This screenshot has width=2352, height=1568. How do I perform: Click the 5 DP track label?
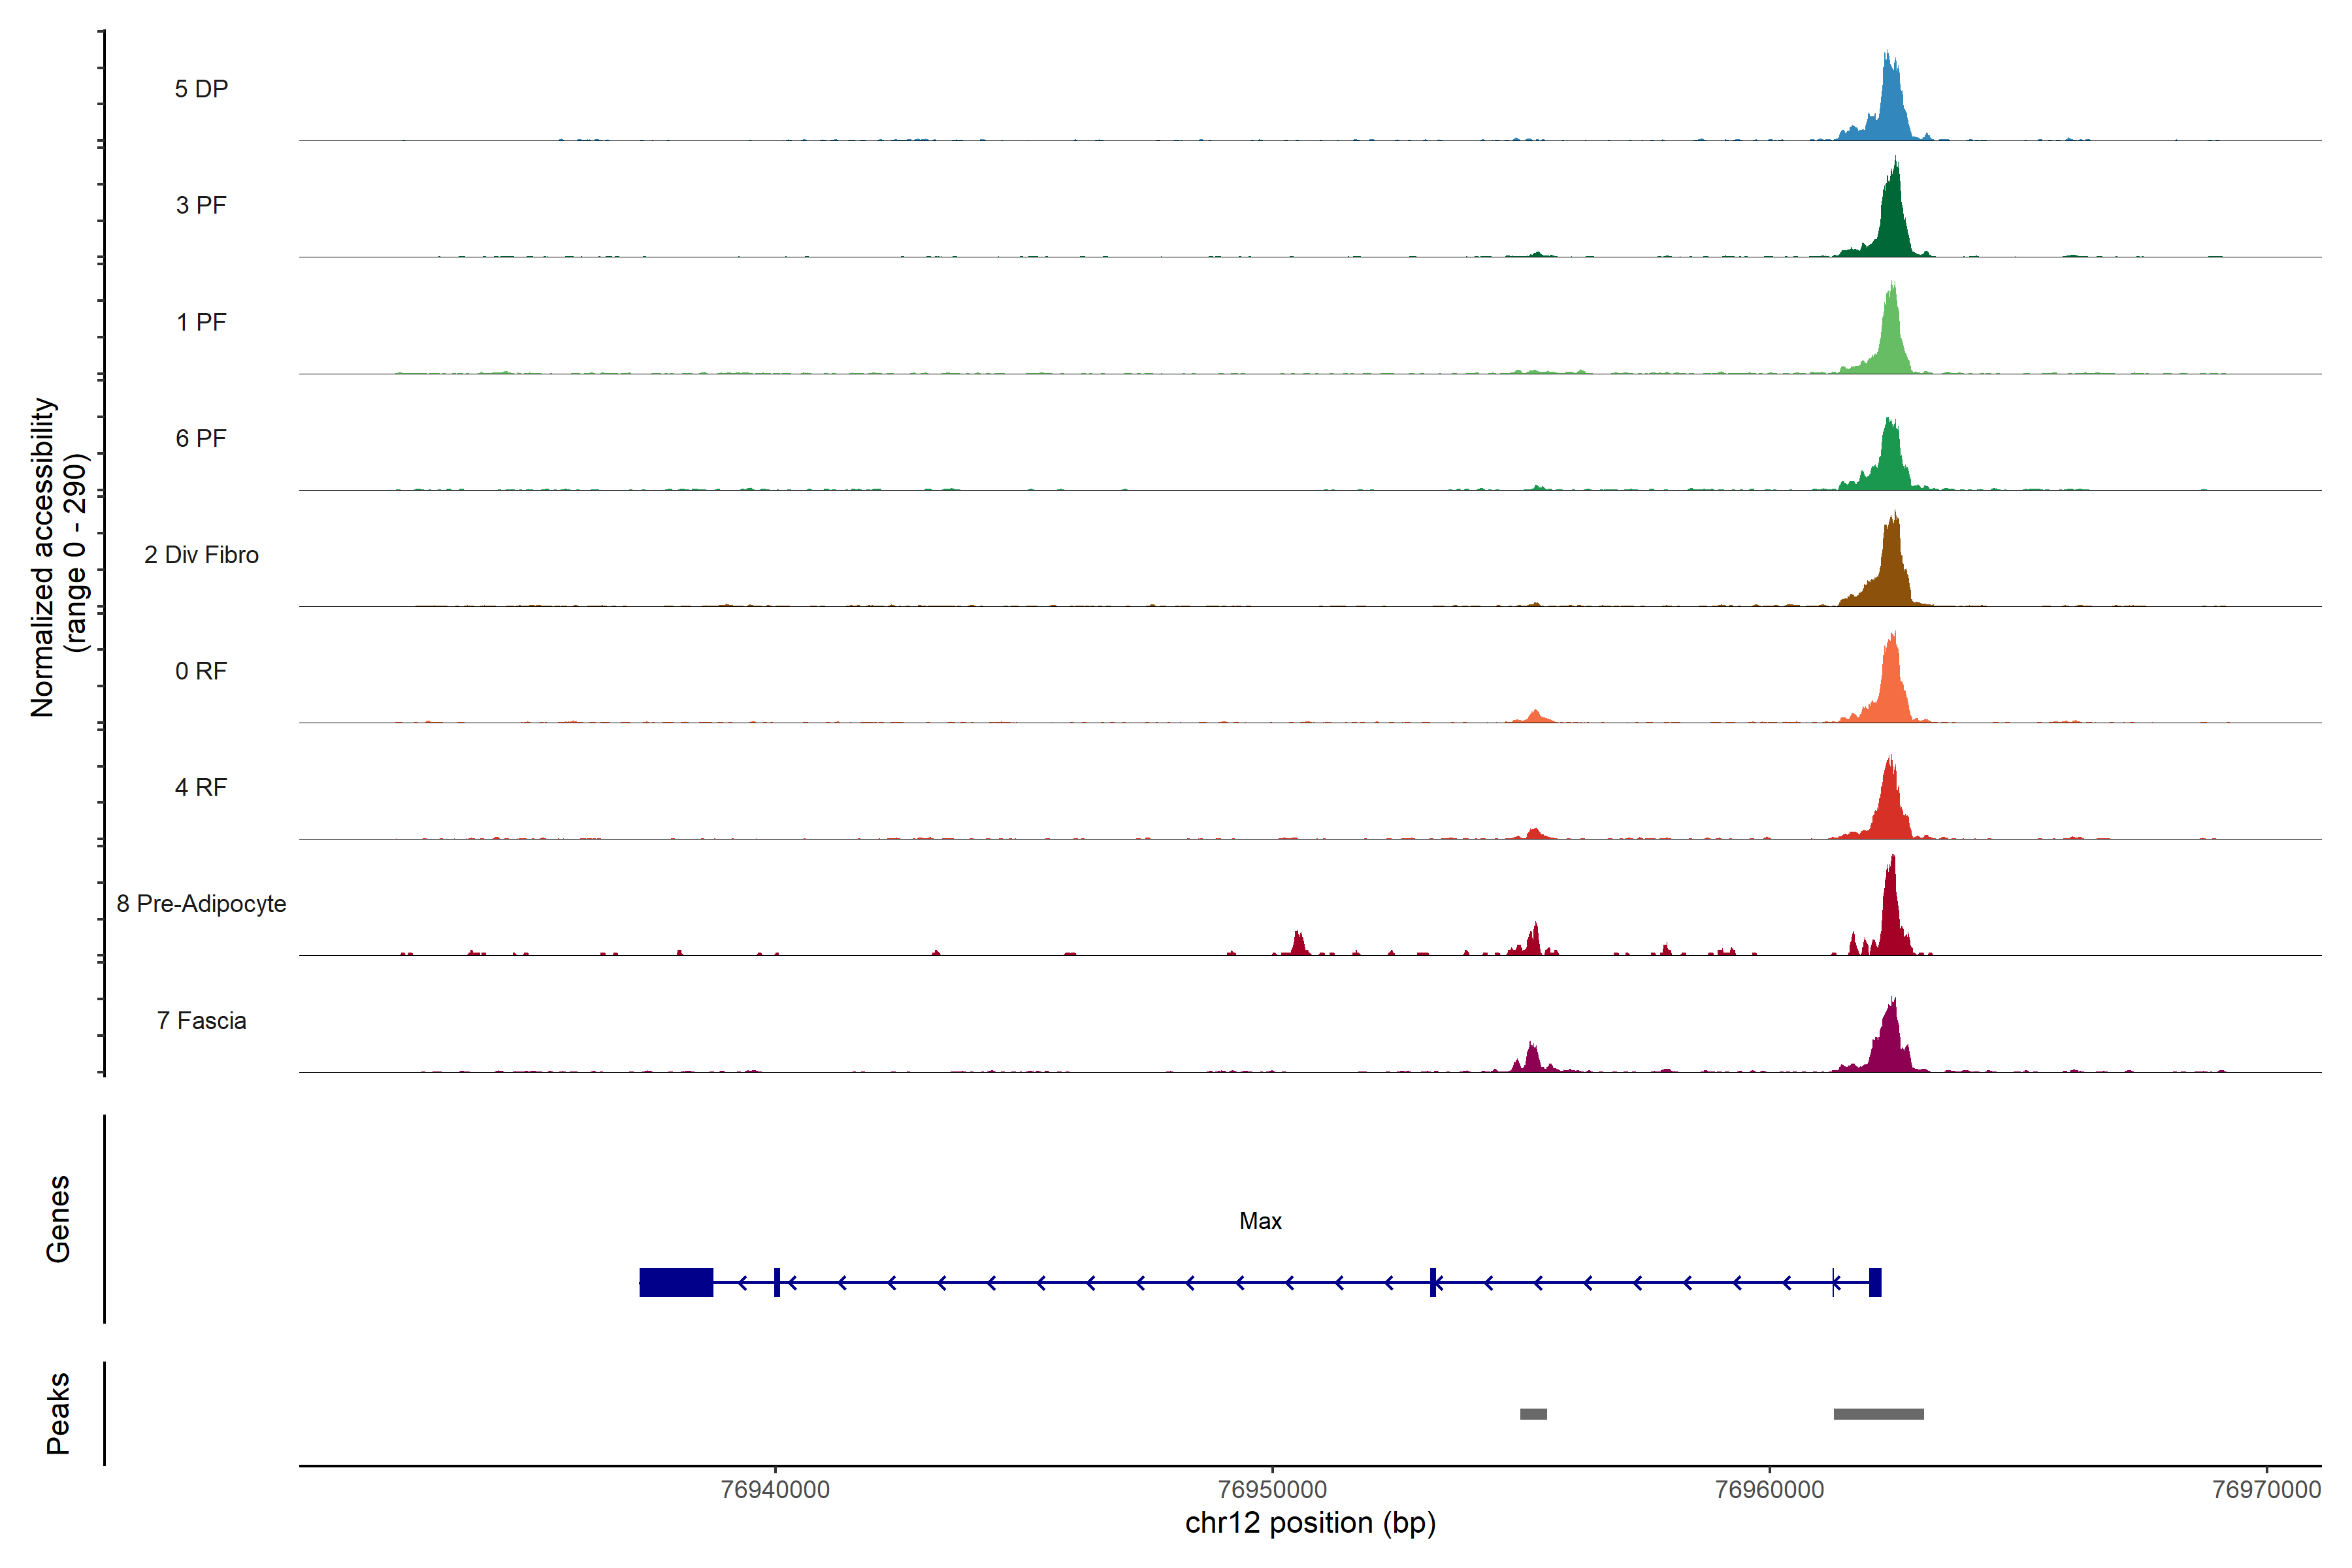pyautogui.click(x=201, y=89)
